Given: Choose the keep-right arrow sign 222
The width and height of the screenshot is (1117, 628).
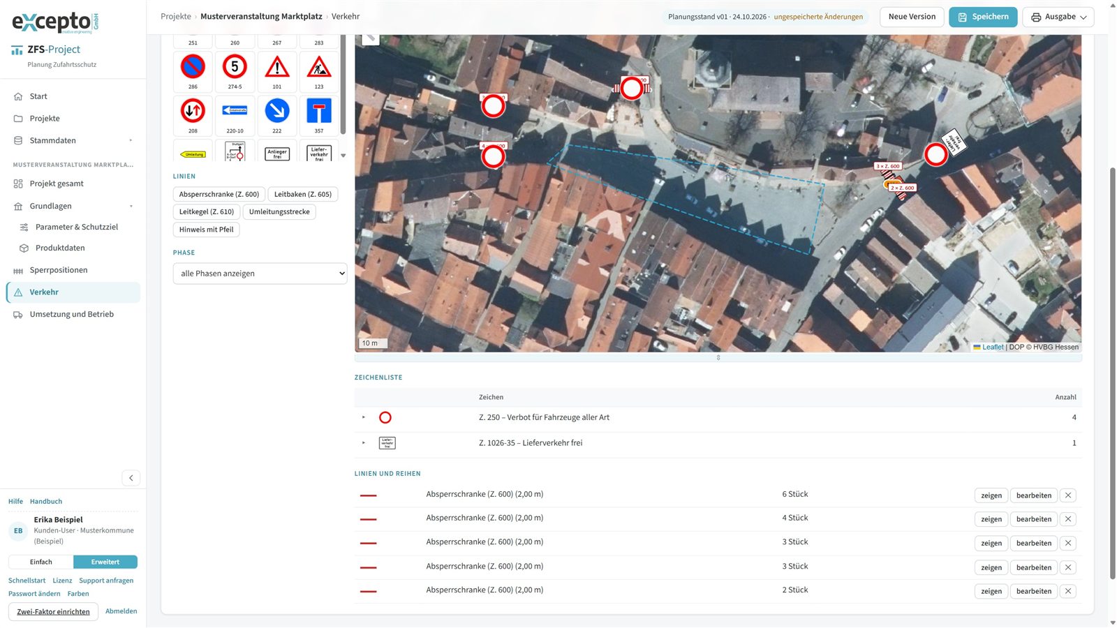Looking at the screenshot, I should click(277, 115).
